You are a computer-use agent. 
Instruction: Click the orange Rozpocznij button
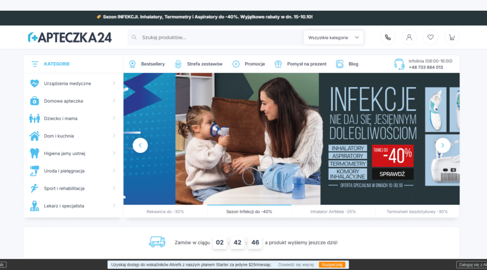[x=332, y=265]
